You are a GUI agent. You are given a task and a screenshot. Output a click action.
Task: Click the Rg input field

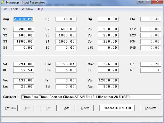[108, 19]
